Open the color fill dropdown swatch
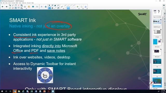Screen dimensions: 166x93 [78, 7]
